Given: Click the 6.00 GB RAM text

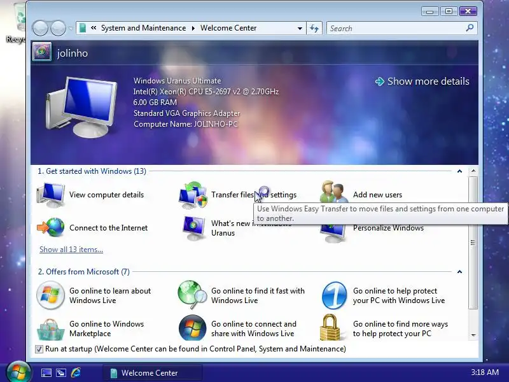Looking at the screenshot, I should click(x=155, y=103).
